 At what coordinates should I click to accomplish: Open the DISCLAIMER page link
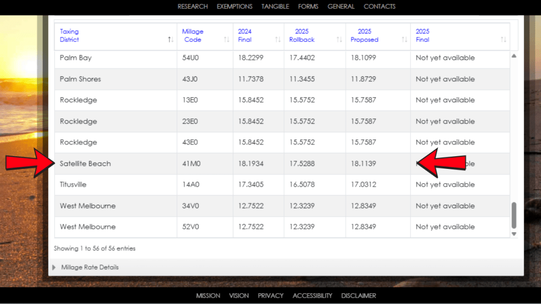coord(359,296)
